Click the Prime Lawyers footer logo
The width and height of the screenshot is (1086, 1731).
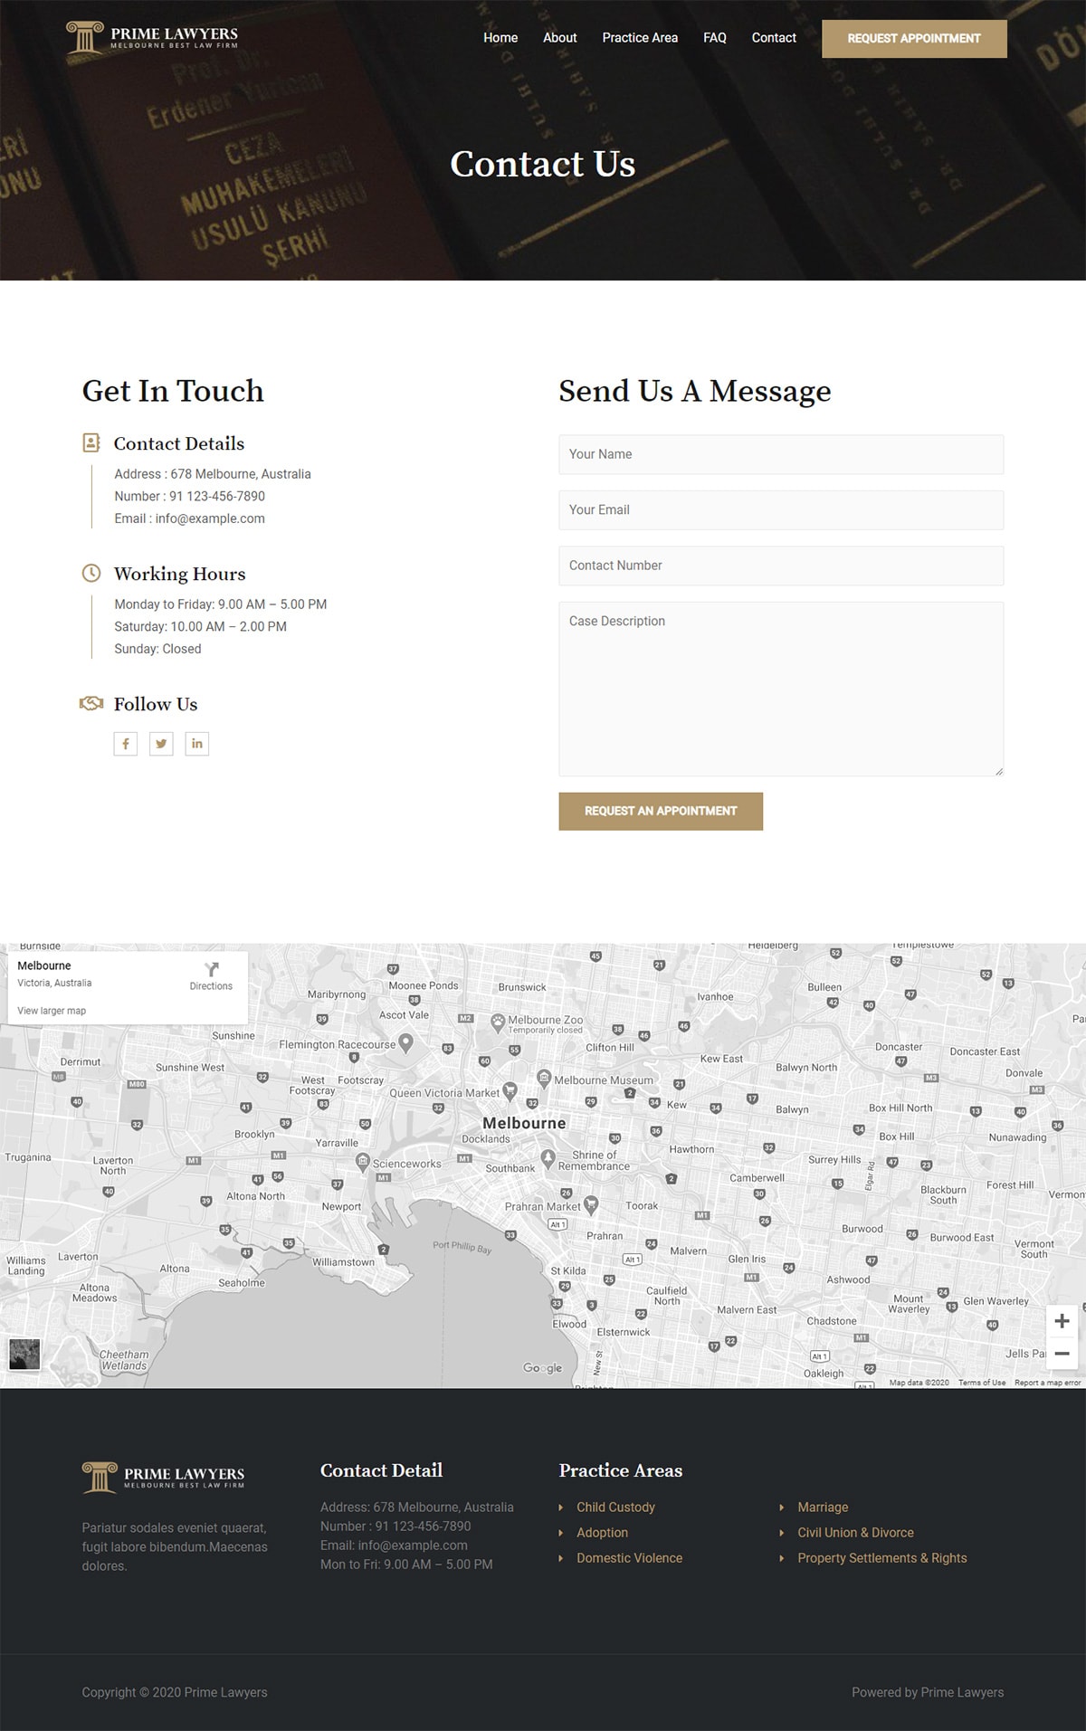point(164,1478)
